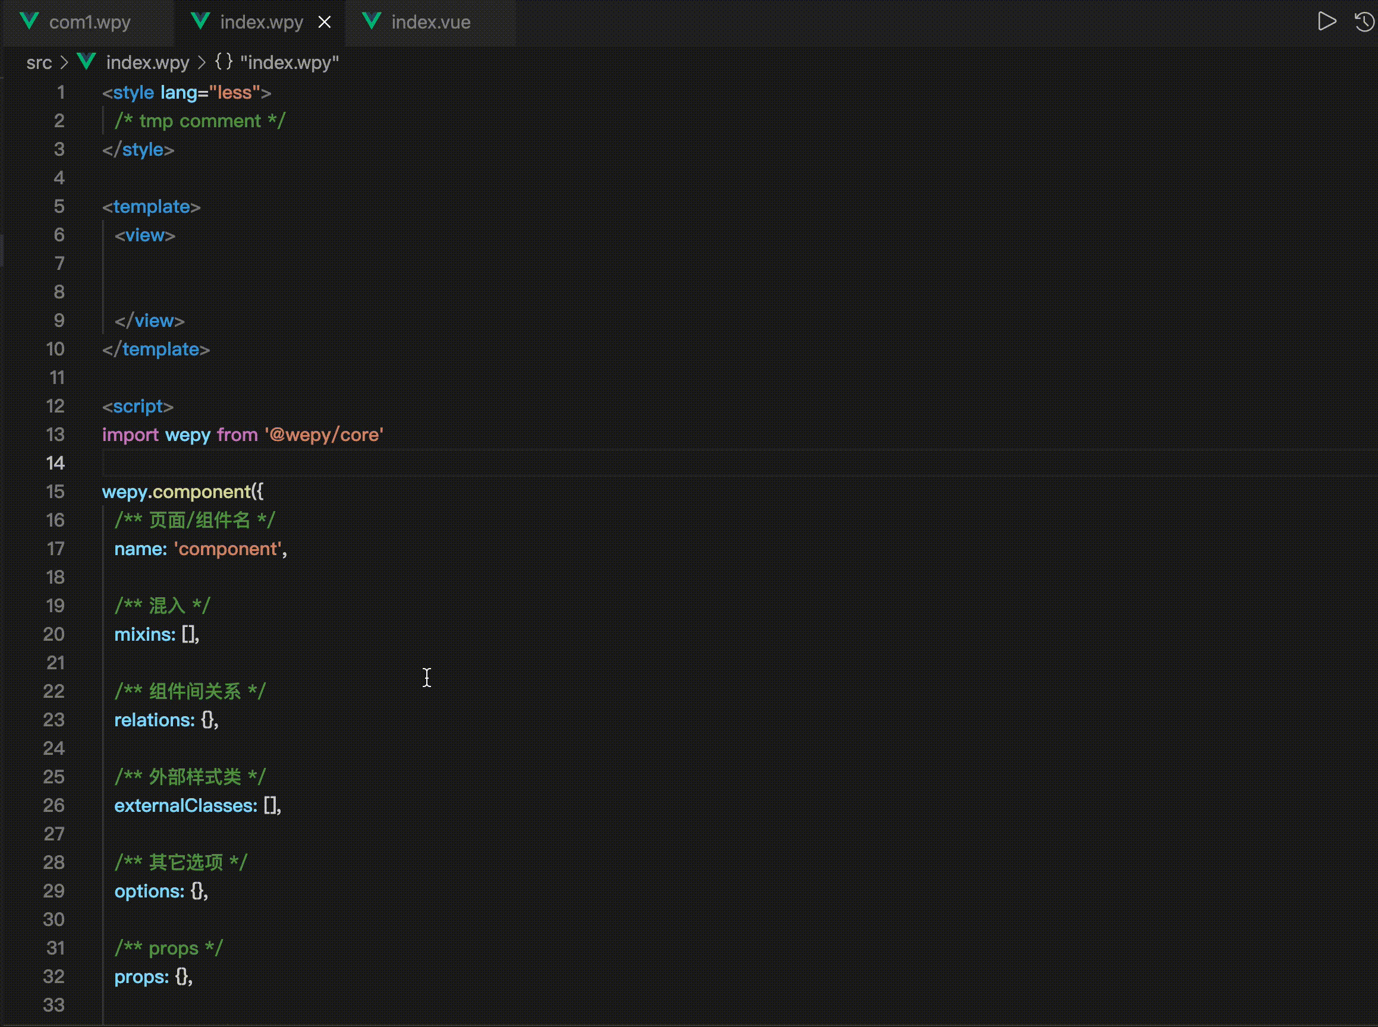Click the braces symbol icon in breadcrumb
The width and height of the screenshot is (1378, 1027).
[x=224, y=62]
